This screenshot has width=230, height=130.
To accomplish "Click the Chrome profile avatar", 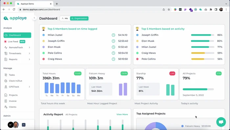I will (x=221, y=9).
